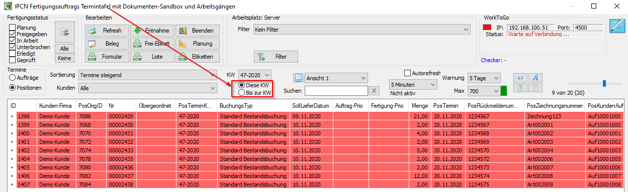Click the reload icon in Fertigungsstatus
The width and height of the screenshot is (628, 192).
[x=64, y=32]
